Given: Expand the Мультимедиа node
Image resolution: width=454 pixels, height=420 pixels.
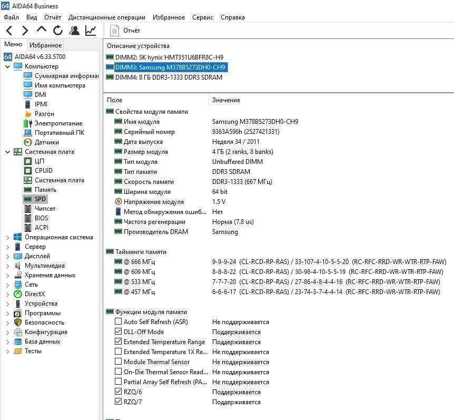Looking at the screenshot, I should pos(7,266).
